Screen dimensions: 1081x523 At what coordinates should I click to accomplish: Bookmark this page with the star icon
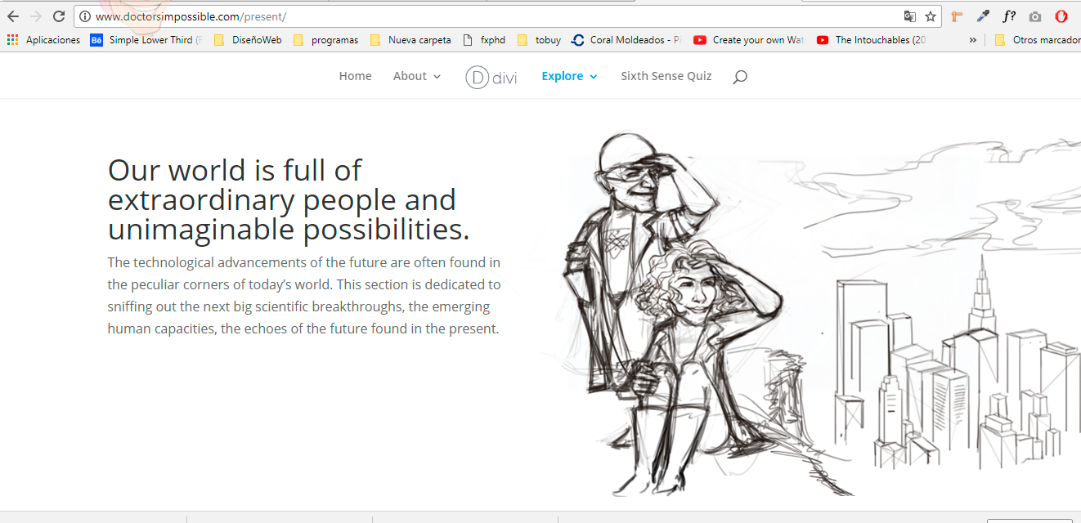click(x=931, y=16)
